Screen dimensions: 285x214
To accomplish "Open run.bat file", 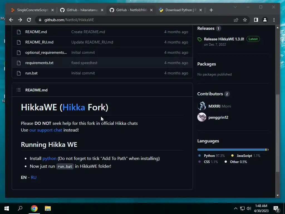I will pyautogui.click(x=31, y=73).
